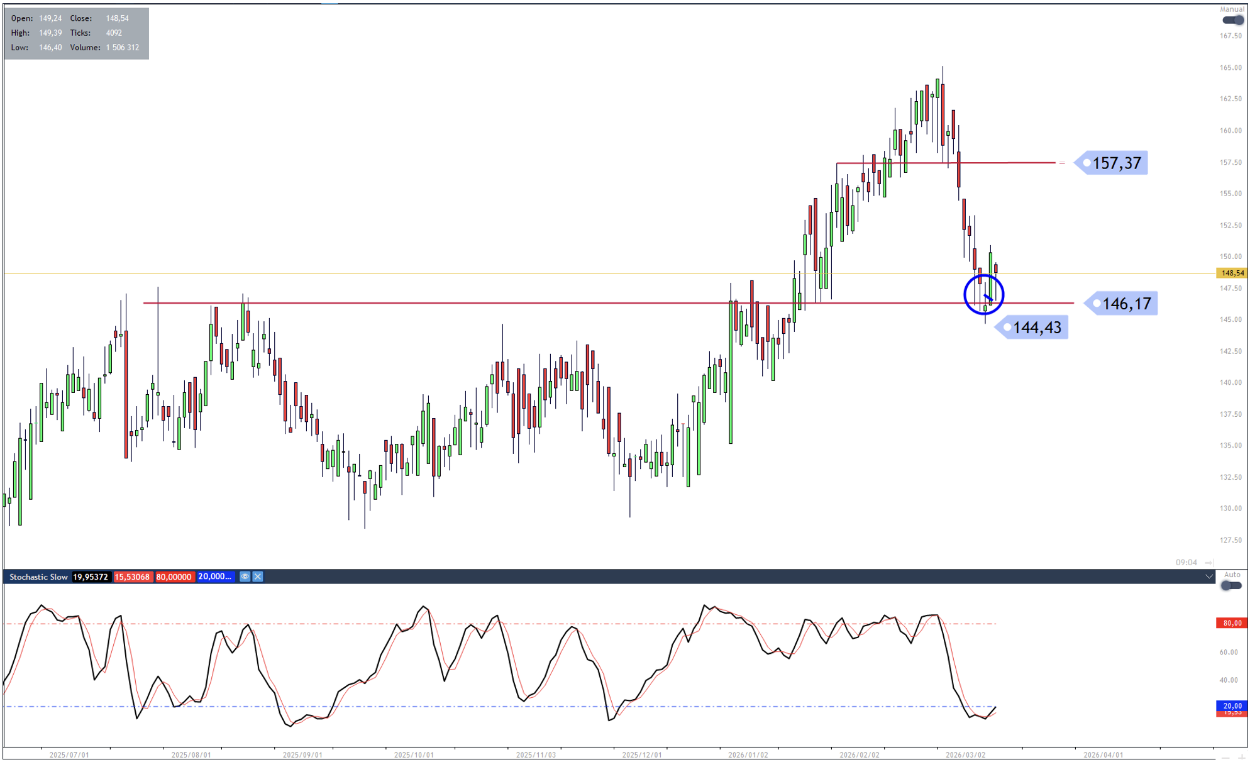Screen dimensions: 1250x767
Task: Click the zoom in plus icon
Action: tap(1241, 758)
